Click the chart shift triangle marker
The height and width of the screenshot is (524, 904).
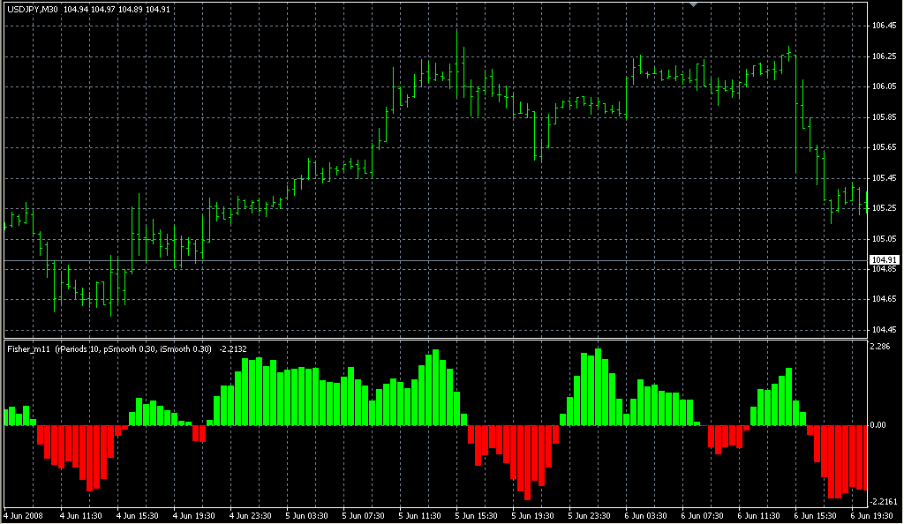pos(694,4)
